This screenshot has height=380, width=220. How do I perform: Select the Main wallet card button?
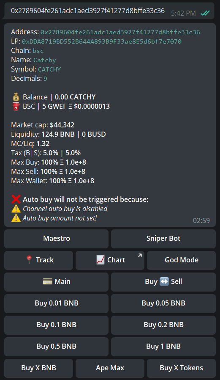56,282
